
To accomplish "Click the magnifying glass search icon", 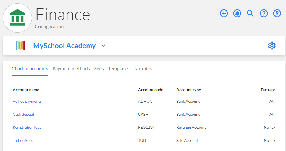I will (x=251, y=13).
